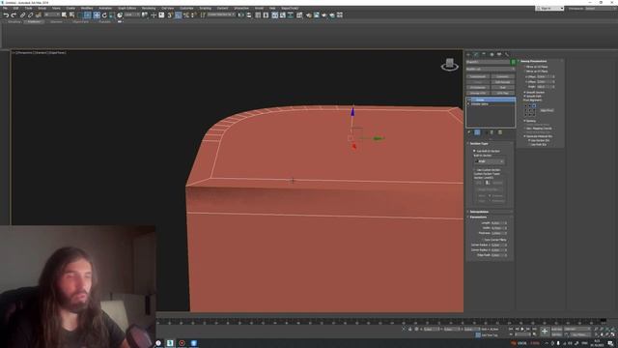
Task: Switch to Display command panel tab
Action: [499, 54]
